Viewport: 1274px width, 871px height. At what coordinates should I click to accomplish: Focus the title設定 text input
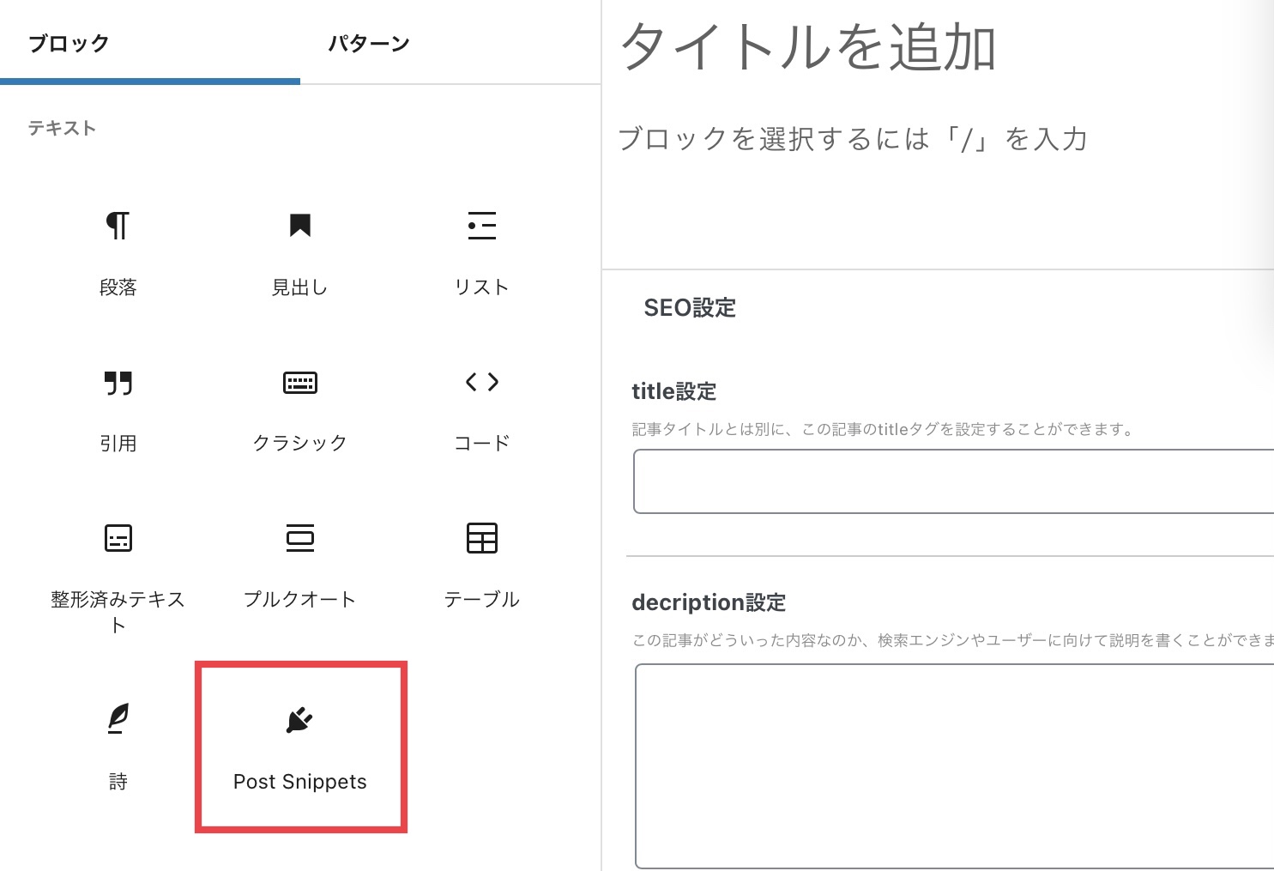tap(954, 481)
